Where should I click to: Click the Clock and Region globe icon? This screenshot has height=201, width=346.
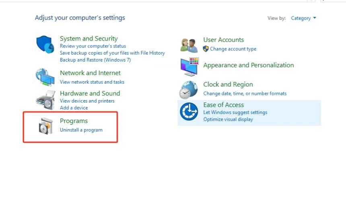point(189,90)
